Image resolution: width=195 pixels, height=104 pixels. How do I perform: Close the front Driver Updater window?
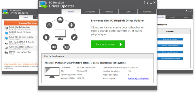click(x=154, y=3)
